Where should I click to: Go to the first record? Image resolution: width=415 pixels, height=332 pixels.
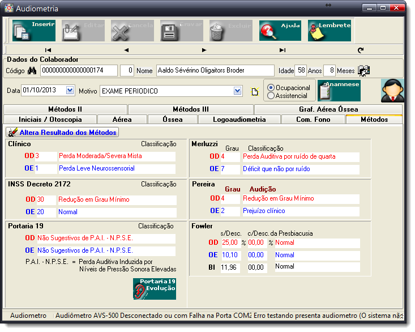(x=48, y=50)
